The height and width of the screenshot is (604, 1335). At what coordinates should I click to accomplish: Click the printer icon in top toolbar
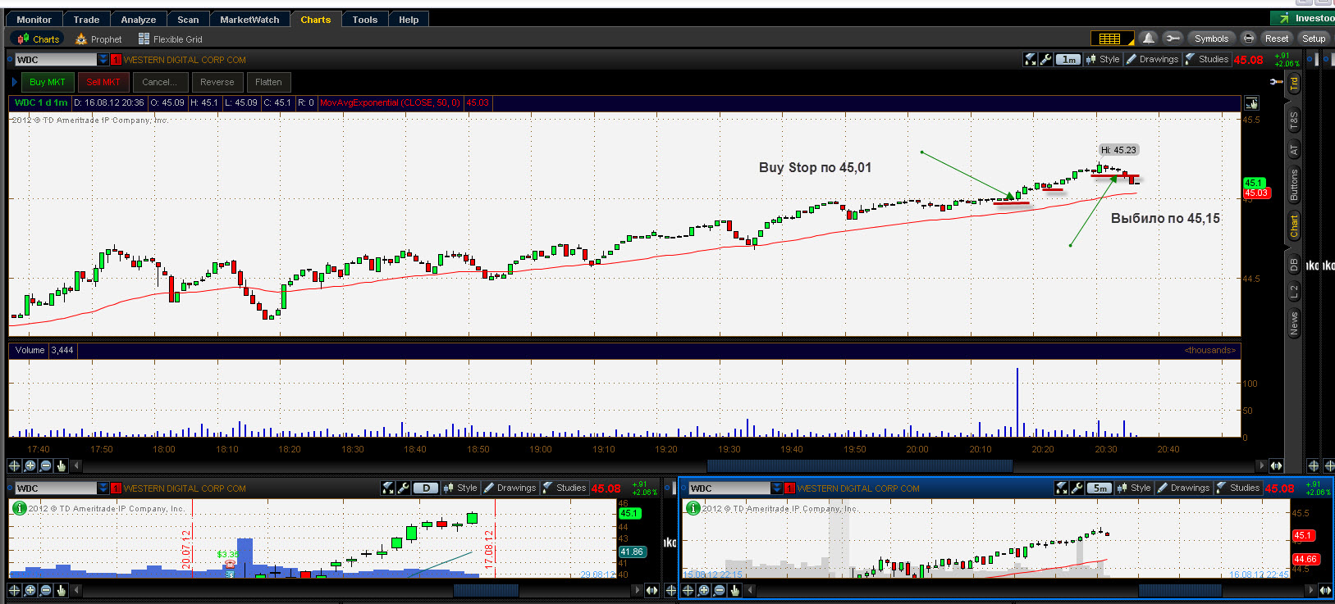[1248, 39]
